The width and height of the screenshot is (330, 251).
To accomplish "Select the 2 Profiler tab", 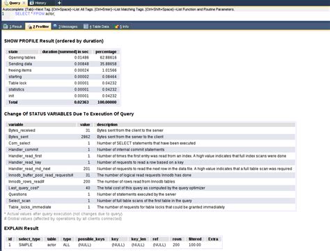I will pos(38,26).
